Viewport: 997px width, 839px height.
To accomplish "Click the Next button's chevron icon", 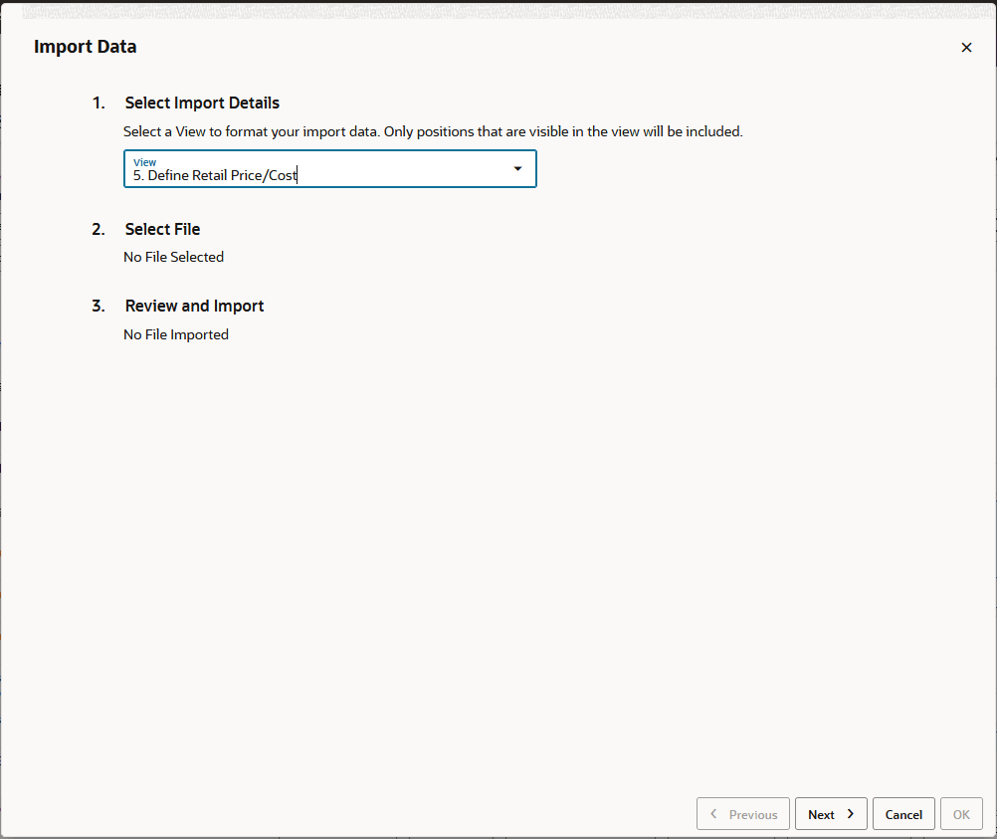I will (849, 813).
